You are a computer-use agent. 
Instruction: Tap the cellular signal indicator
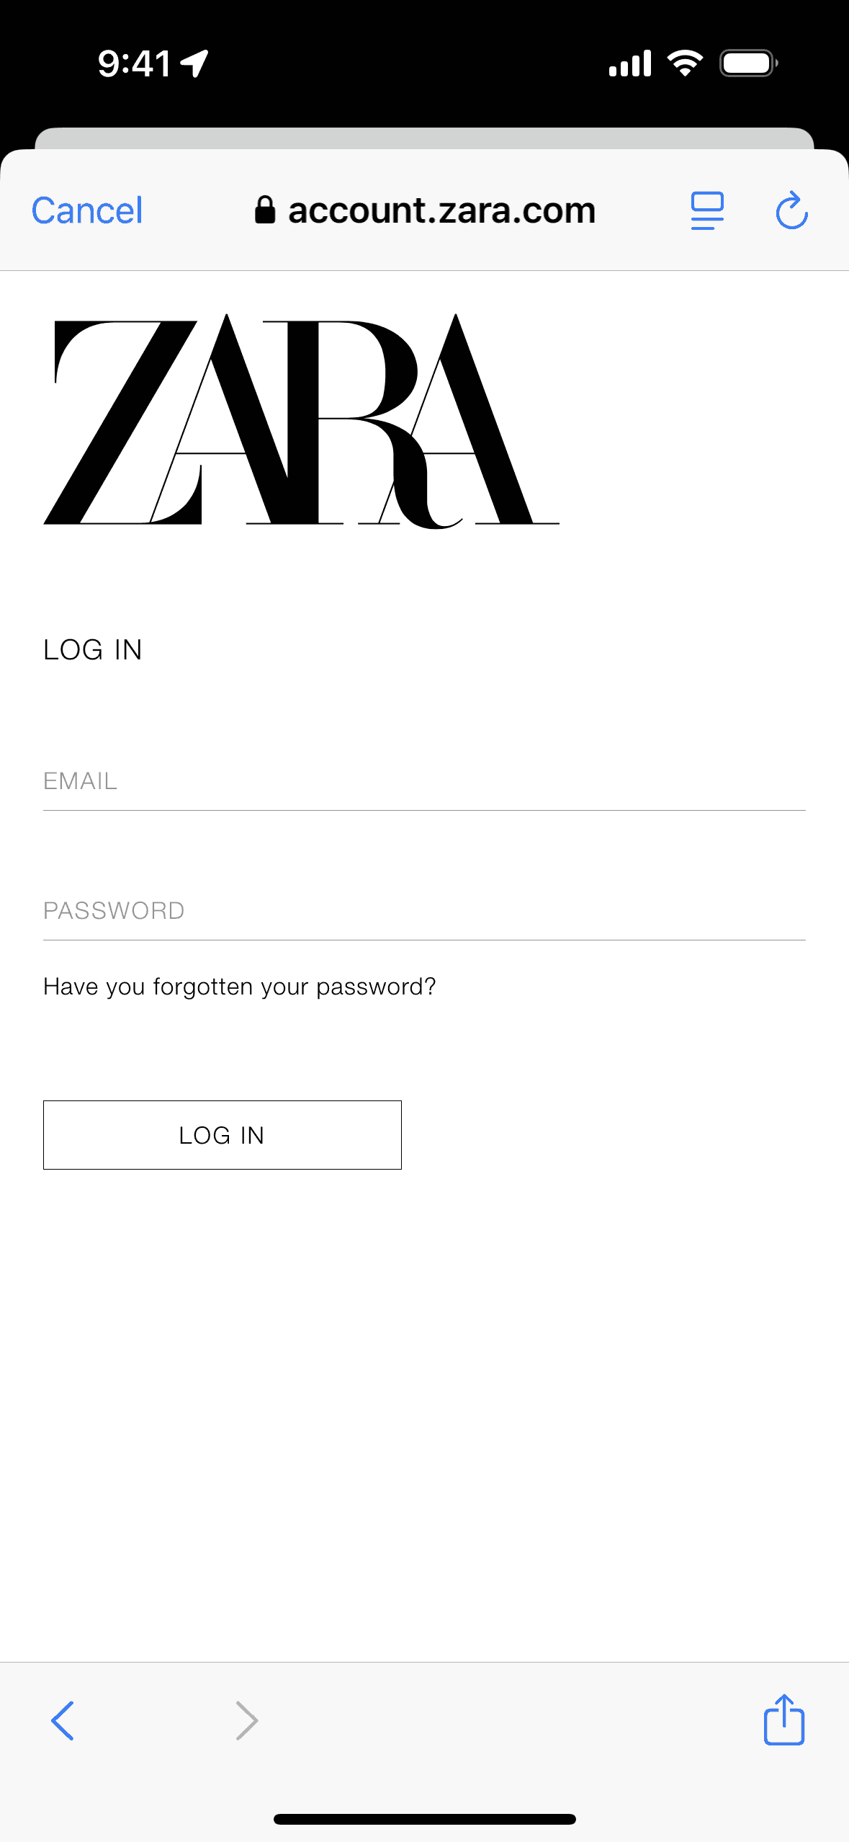coord(631,63)
